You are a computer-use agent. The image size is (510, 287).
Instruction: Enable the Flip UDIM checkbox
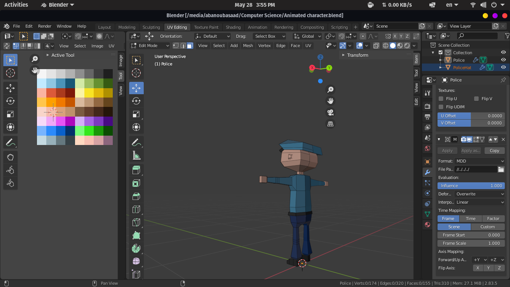[x=441, y=107]
